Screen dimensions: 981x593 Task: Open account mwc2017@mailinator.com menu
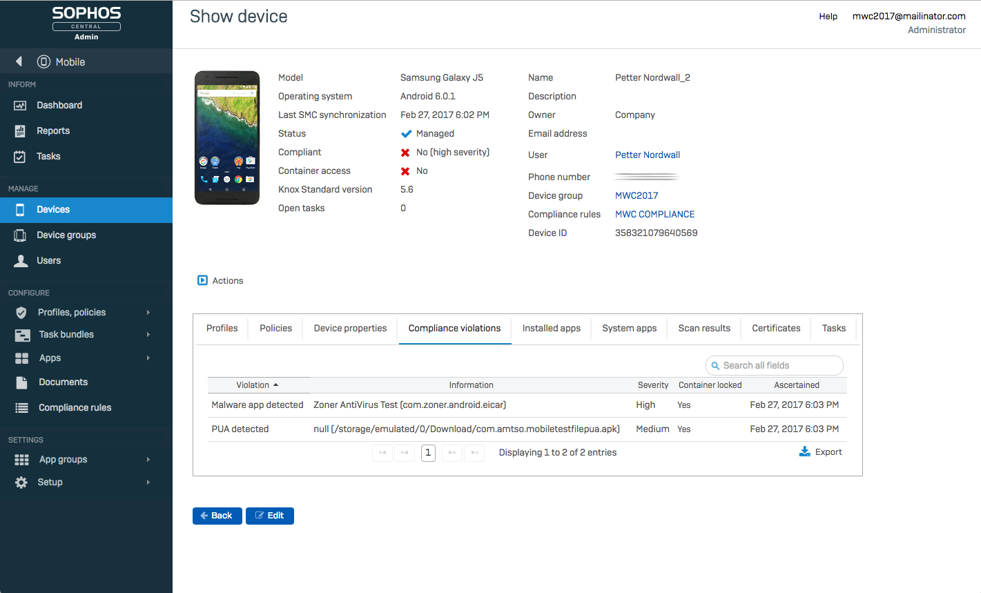click(x=909, y=17)
